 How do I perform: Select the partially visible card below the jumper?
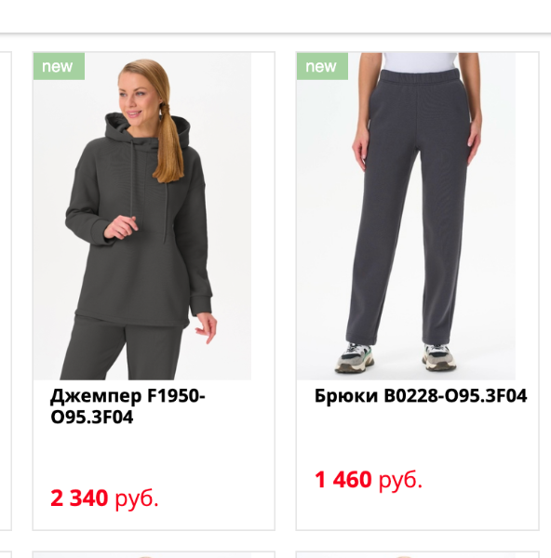pos(154,555)
